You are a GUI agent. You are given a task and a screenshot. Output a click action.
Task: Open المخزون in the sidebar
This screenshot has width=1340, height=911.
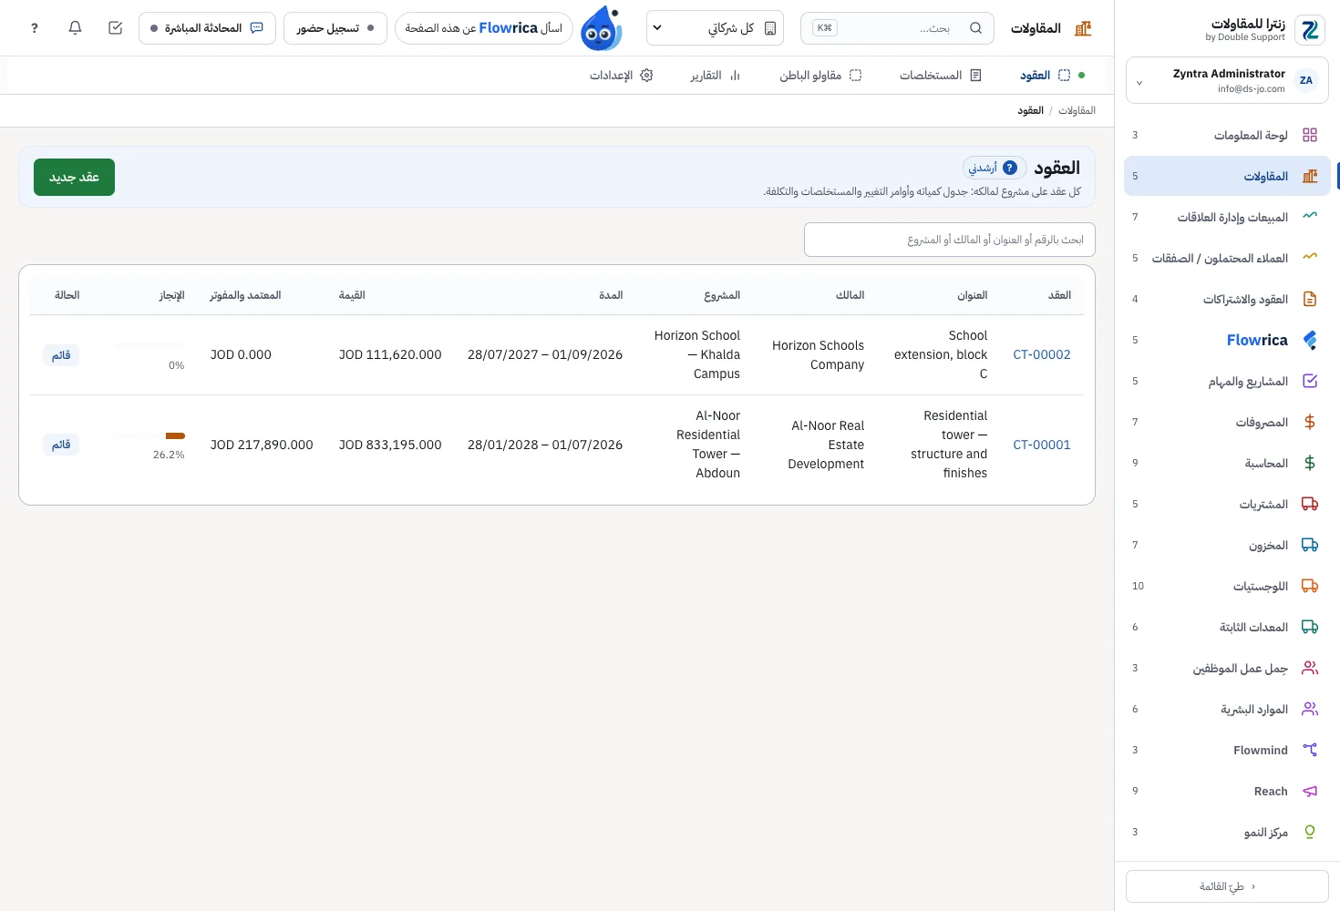[1227, 545]
